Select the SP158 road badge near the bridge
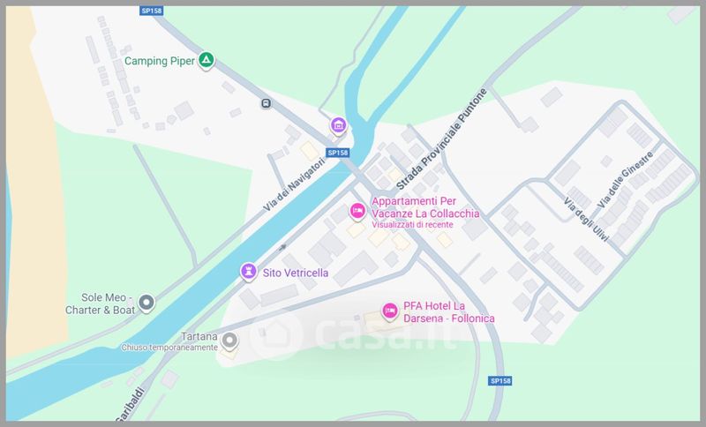Viewport: 706px width, 427px height. [338, 153]
